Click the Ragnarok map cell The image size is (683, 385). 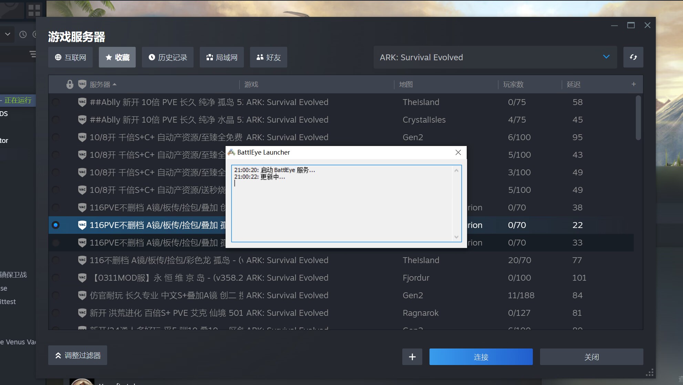(x=421, y=313)
